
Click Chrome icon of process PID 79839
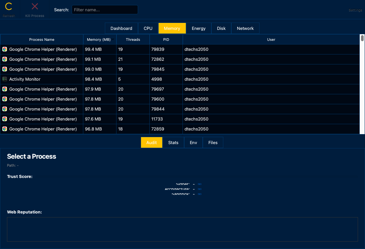click(x=5, y=49)
